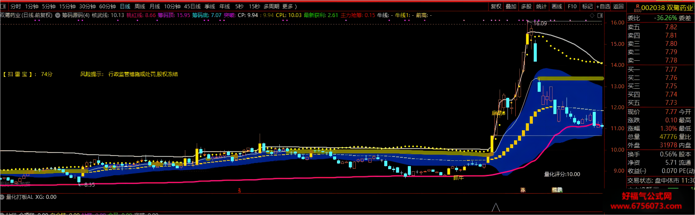
Task: Switch to the 60分钟 period tab
Action: [x=108, y=7]
